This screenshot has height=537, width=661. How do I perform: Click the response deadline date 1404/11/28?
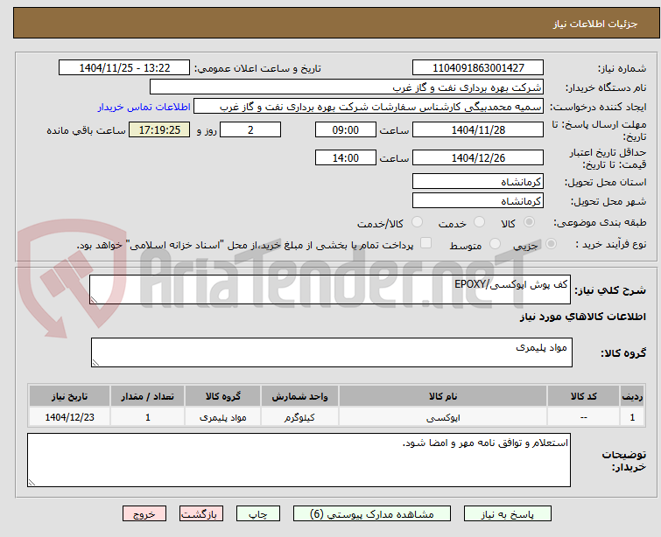point(478,129)
